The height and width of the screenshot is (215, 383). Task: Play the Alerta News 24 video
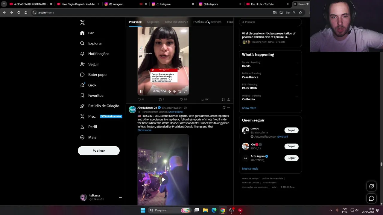point(163,179)
